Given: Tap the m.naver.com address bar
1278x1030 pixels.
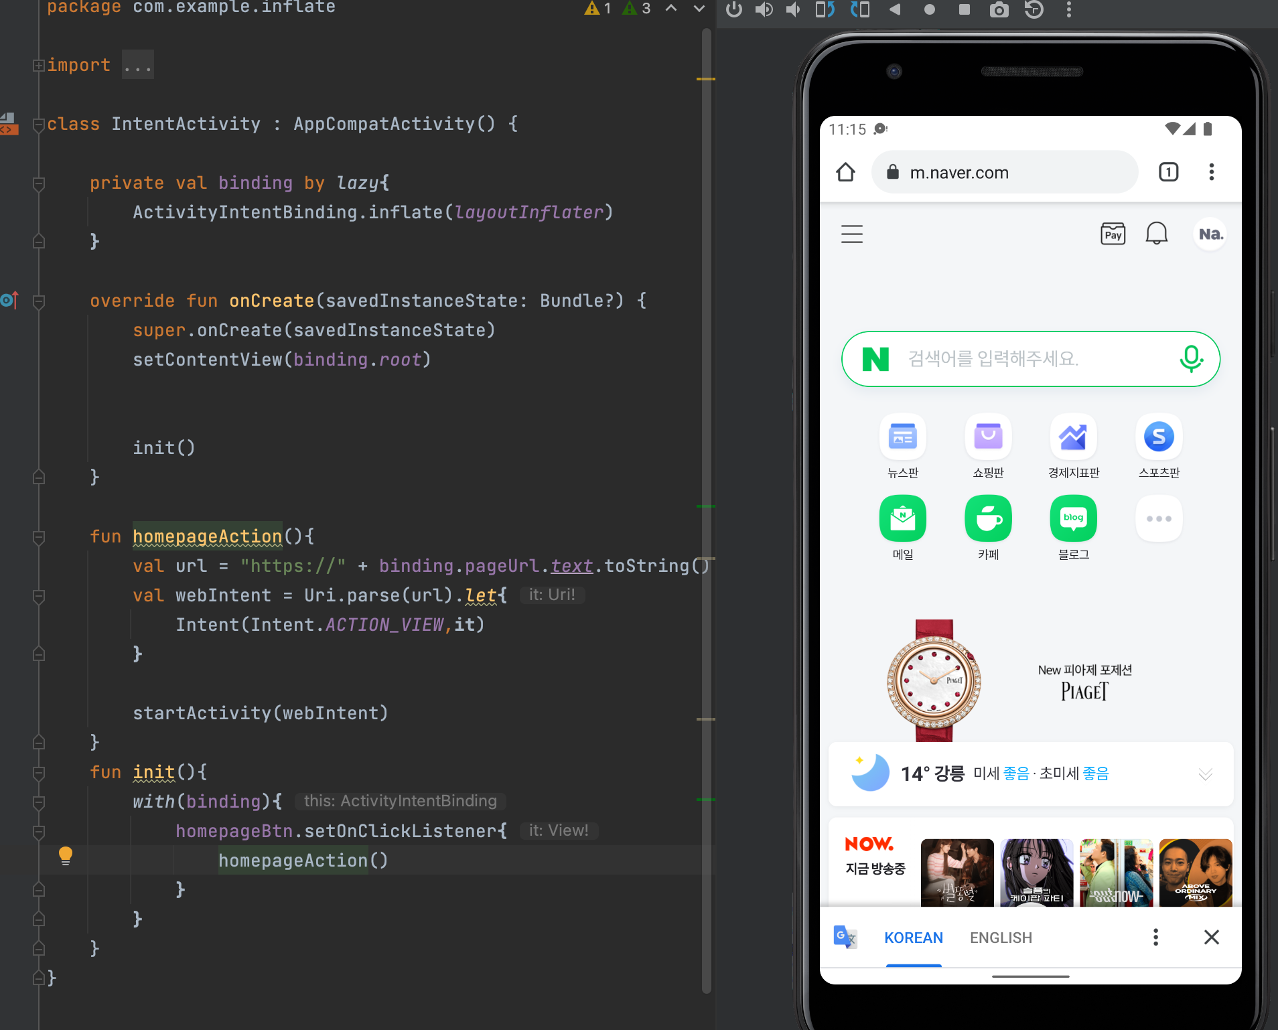Looking at the screenshot, I should coord(1005,172).
